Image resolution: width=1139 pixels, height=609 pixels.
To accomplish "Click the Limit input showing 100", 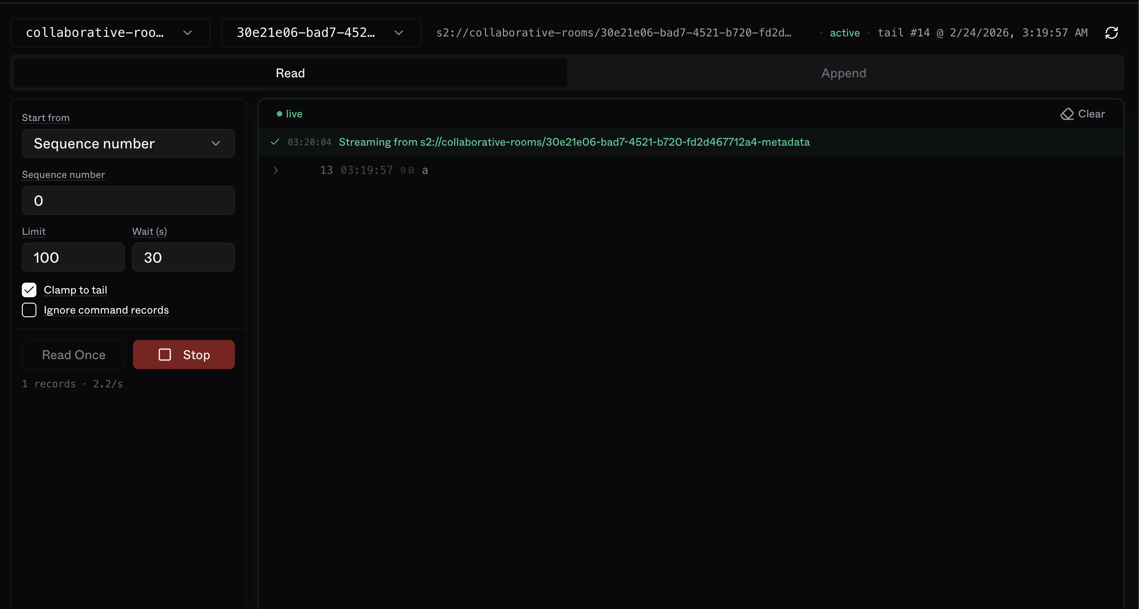I will pyautogui.click(x=73, y=257).
